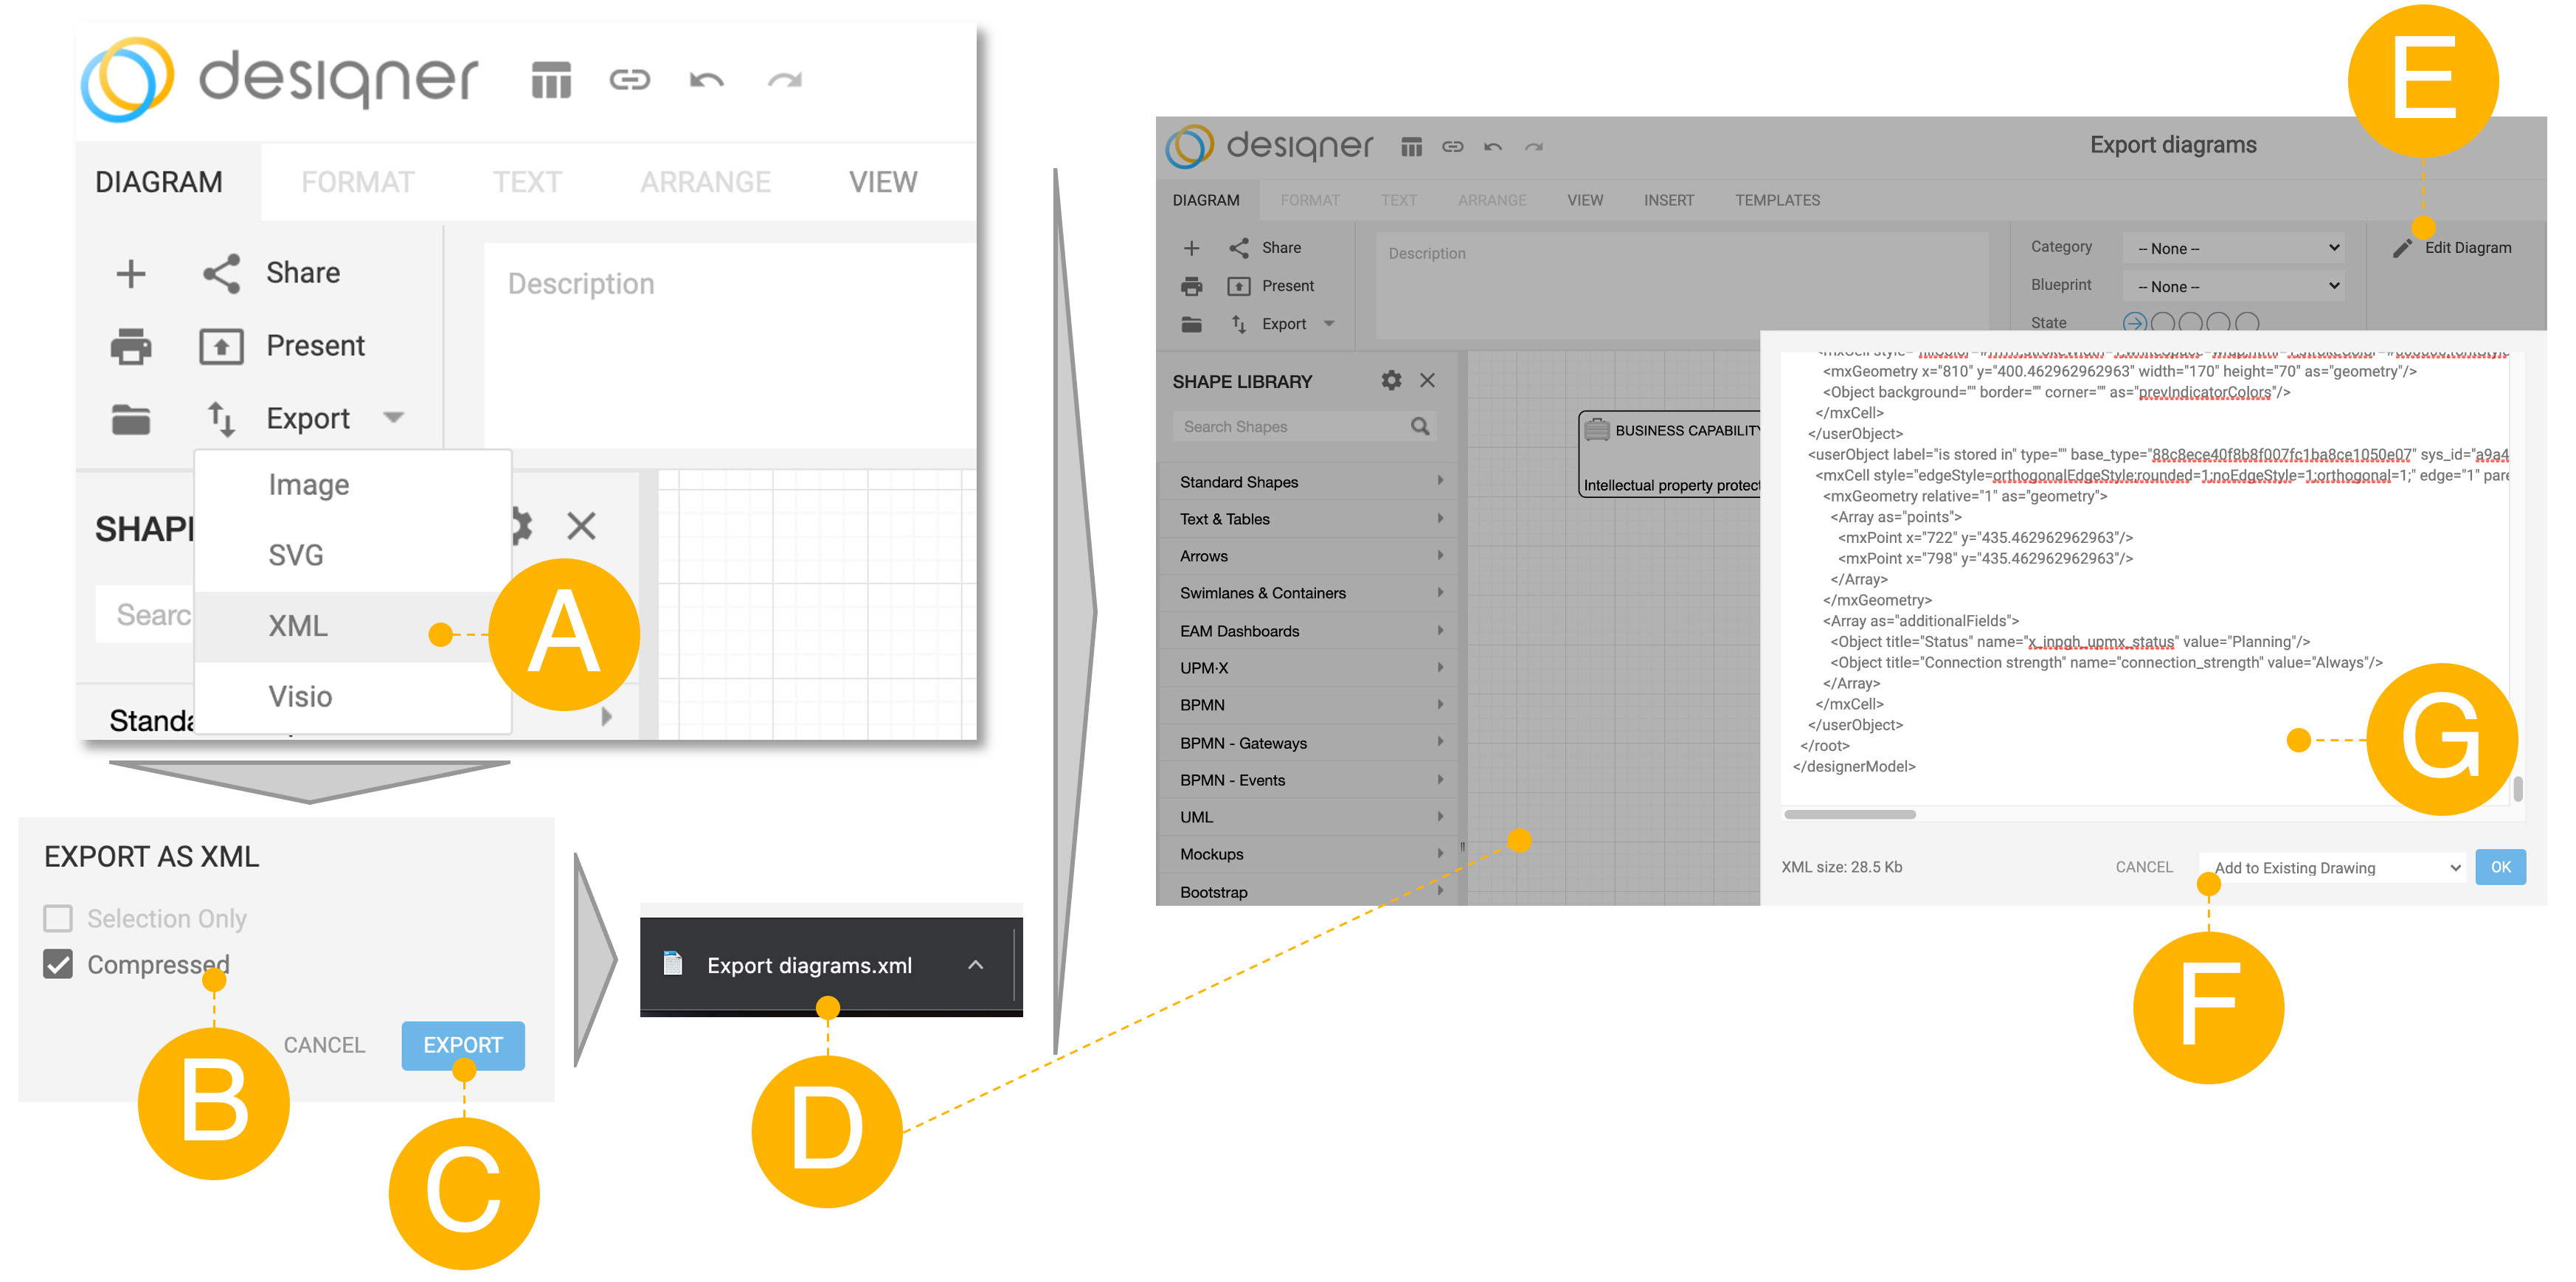Click the undo arrow in left toolbar

[706, 80]
